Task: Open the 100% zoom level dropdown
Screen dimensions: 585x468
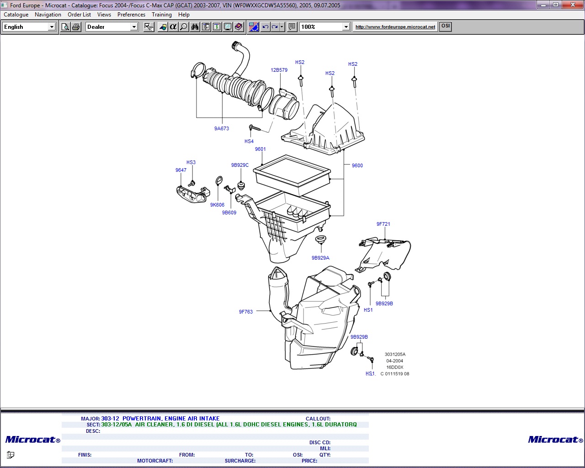Action: point(346,27)
